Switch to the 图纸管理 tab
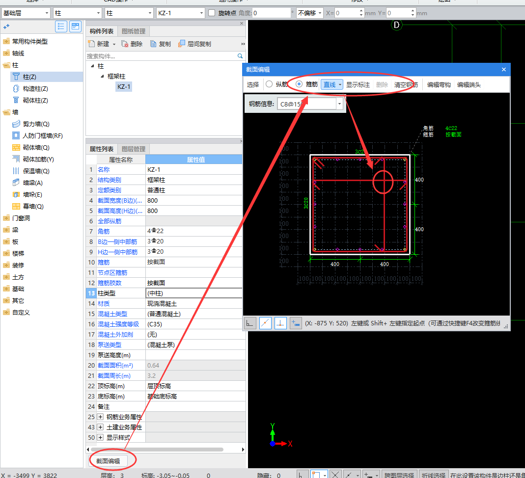This screenshot has width=525, height=478. [134, 31]
